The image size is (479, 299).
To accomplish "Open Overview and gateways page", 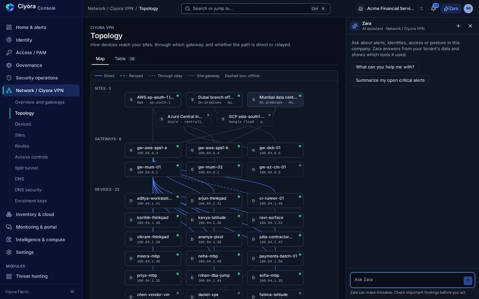I will point(40,102).
